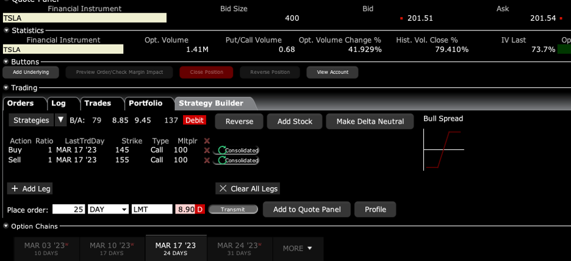571x261 pixels.
Task: Click the limit price field showing 8.90
Action: click(x=185, y=209)
